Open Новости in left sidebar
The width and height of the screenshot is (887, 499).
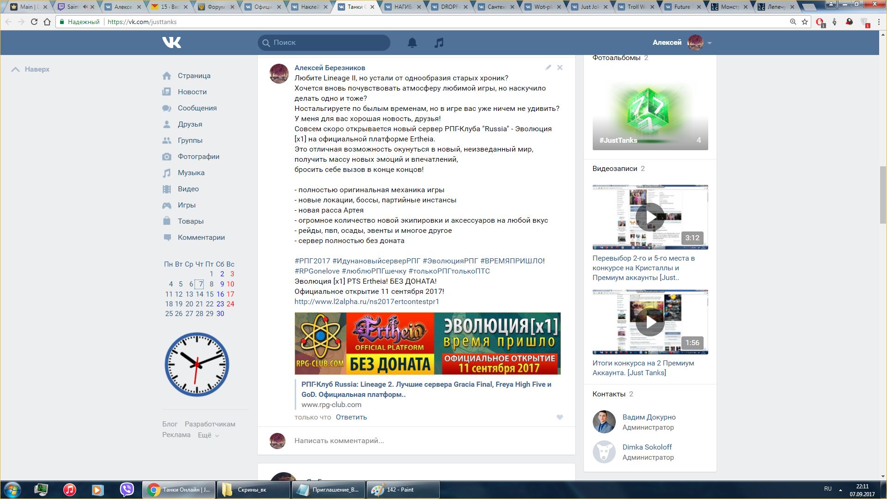(192, 92)
